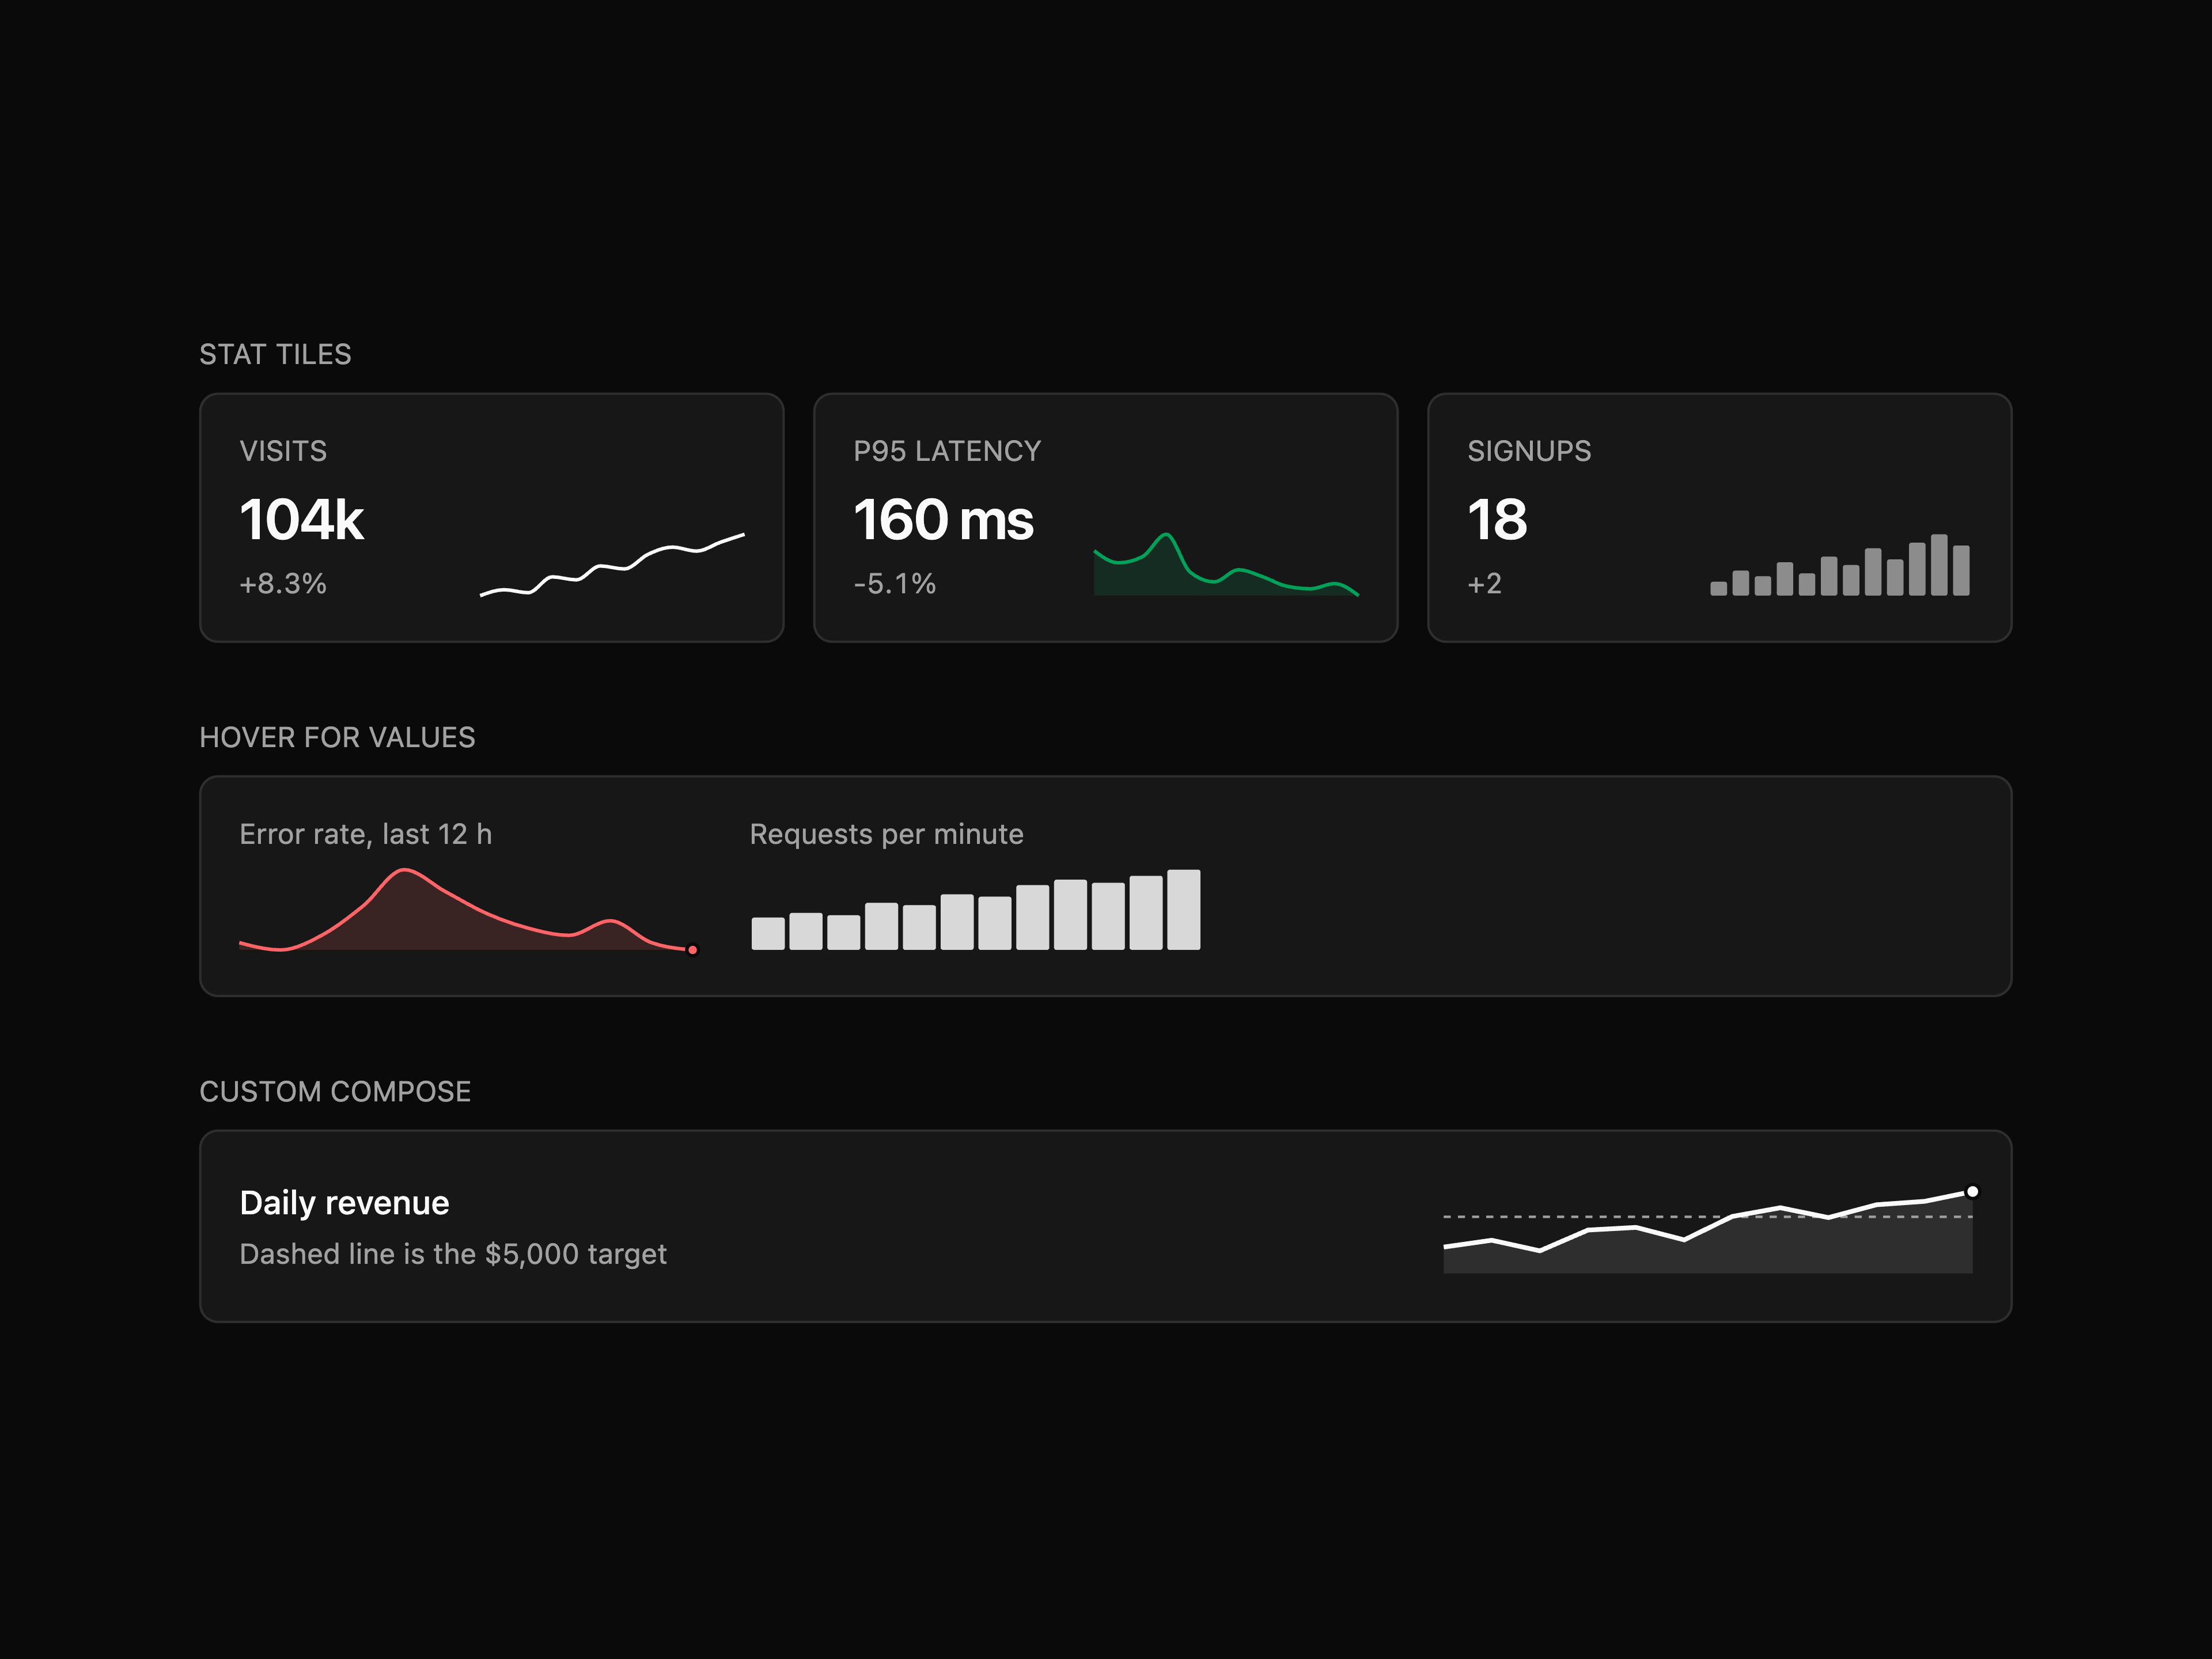Click the "SIGNUPS" tile label
This screenshot has height=1659, width=2212.
(1529, 451)
